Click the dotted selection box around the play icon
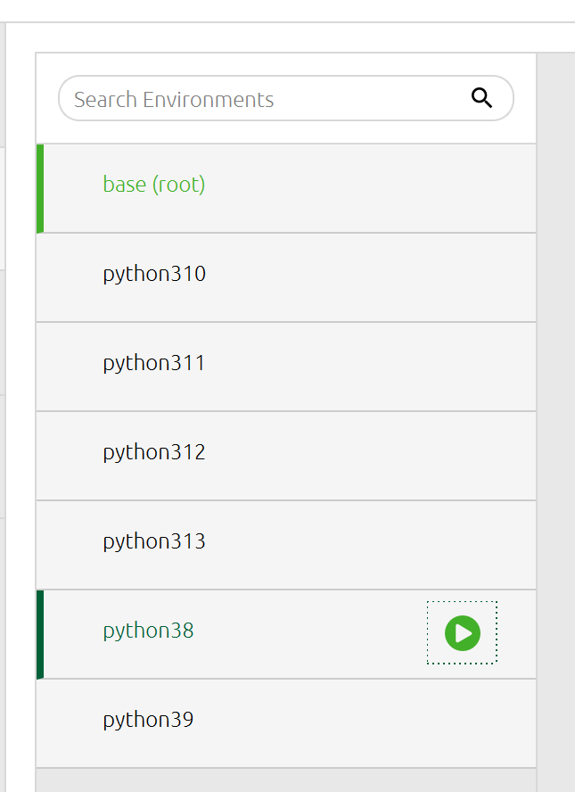The height and width of the screenshot is (792, 575). coord(461,632)
